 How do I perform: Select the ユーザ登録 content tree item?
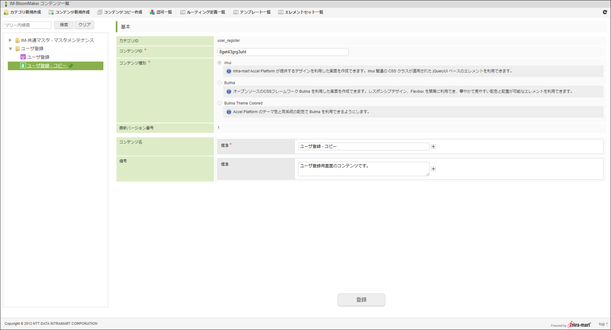pos(38,57)
